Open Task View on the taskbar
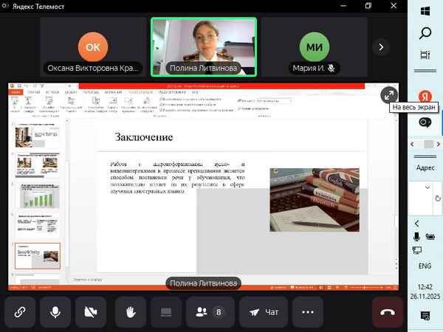This screenshot has height=332, width=443. pos(425,55)
